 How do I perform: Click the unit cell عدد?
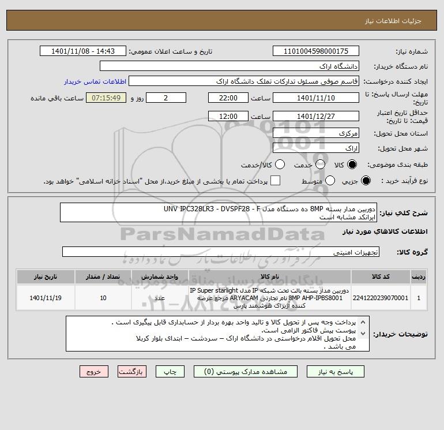[160, 298]
